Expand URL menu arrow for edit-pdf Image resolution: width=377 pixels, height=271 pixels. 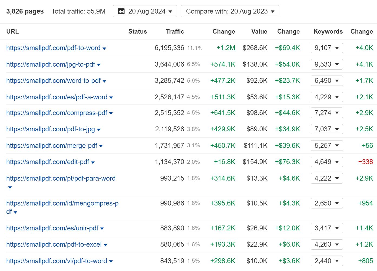pyautogui.click(x=93, y=163)
